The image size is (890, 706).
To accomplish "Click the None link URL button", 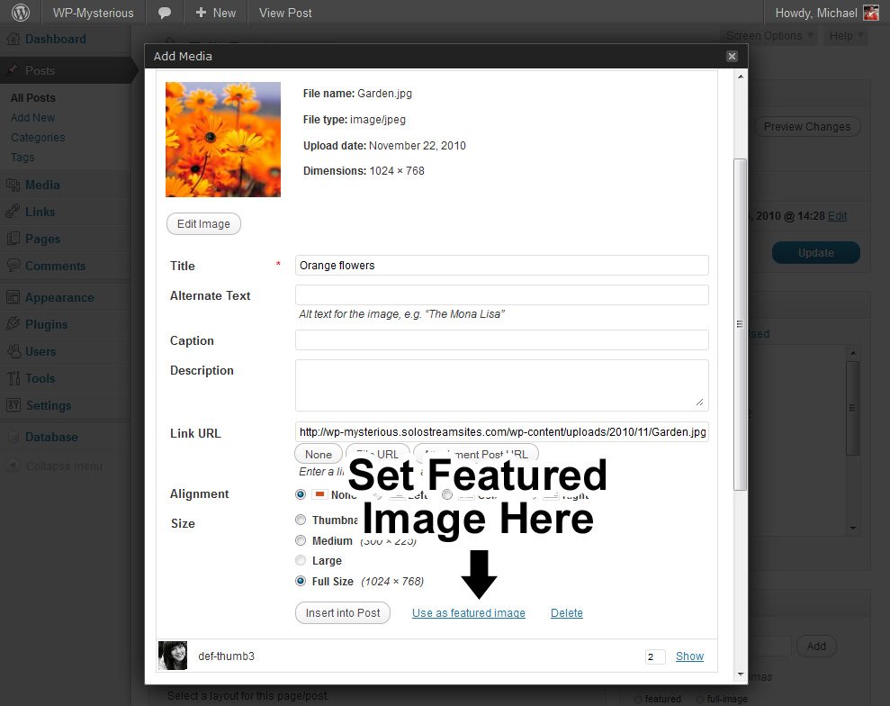I will point(319,454).
